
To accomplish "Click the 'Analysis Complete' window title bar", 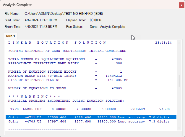I will click(89, 5).
